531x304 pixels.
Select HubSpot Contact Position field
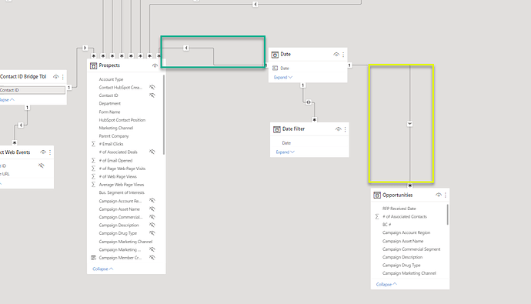[x=122, y=120]
